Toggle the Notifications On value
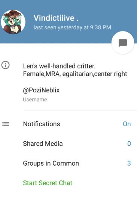This screenshot has width=137, height=207. [127, 124]
